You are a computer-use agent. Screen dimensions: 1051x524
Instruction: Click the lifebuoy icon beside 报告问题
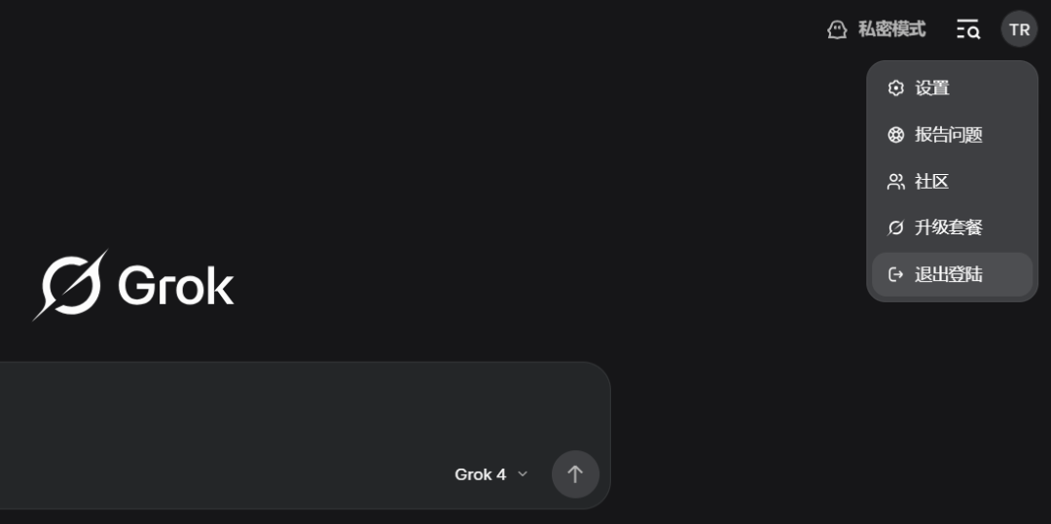pyautogui.click(x=896, y=135)
